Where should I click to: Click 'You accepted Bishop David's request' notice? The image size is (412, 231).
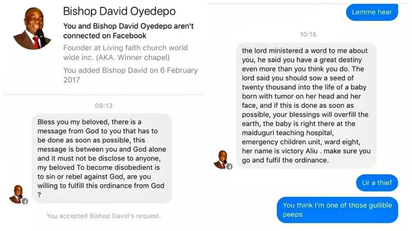(x=103, y=216)
